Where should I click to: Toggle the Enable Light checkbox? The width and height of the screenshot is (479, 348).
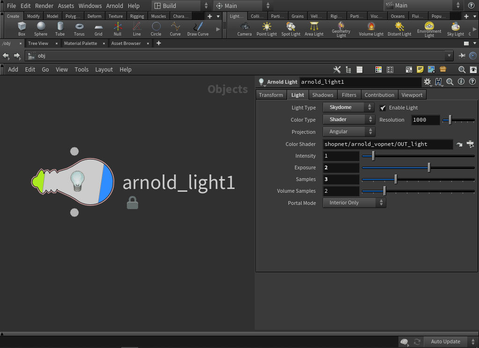383,108
